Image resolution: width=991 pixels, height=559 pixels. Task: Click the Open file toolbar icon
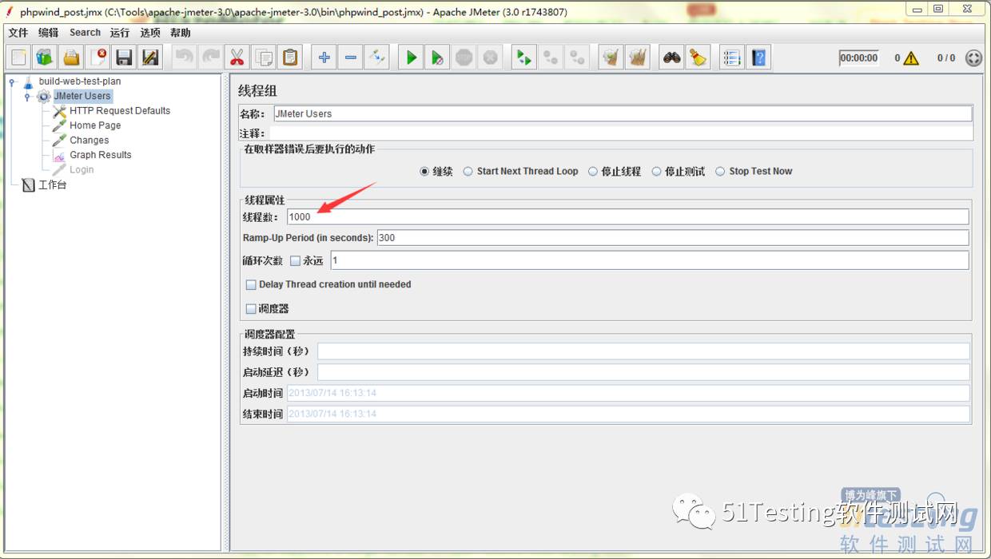pos(71,57)
